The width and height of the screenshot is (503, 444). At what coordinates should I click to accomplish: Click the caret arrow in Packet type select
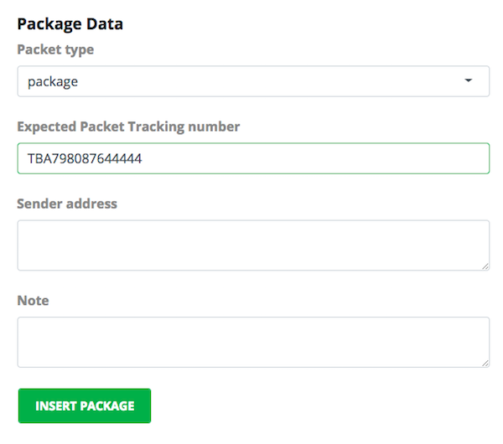pyautogui.click(x=469, y=80)
